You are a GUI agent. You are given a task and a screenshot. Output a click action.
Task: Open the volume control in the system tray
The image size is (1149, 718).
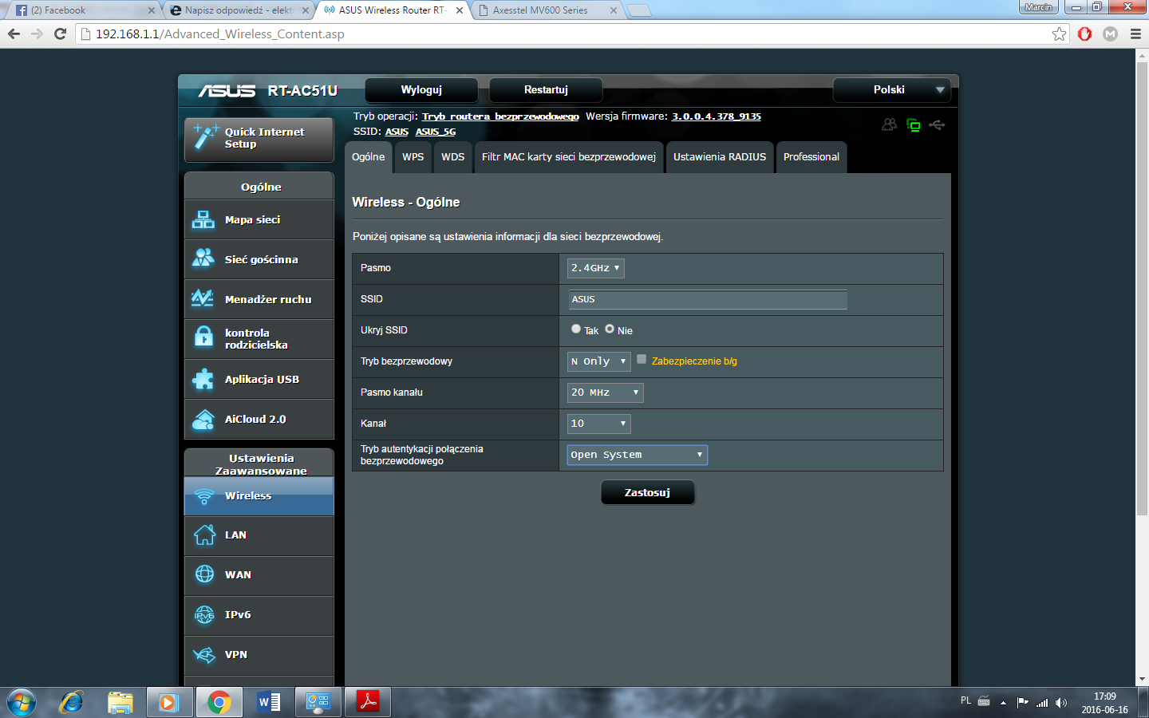pyautogui.click(x=1061, y=703)
